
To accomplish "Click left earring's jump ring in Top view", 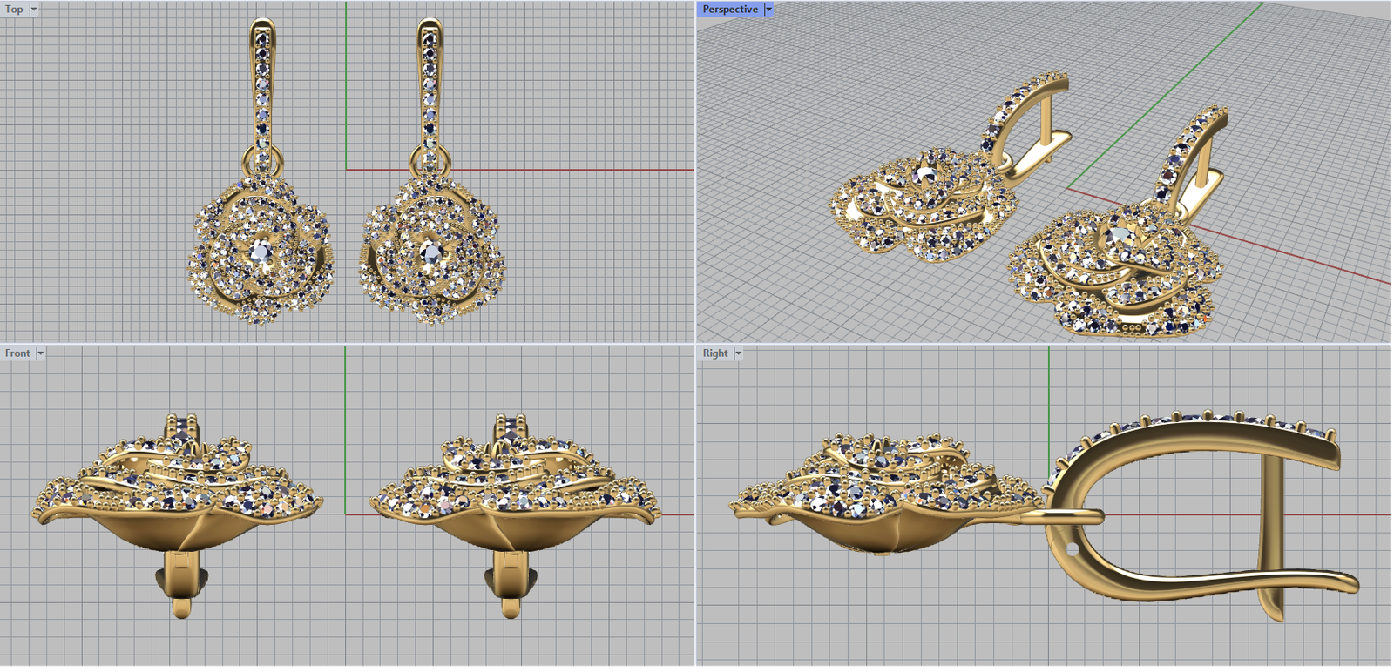I will click(x=262, y=160).
